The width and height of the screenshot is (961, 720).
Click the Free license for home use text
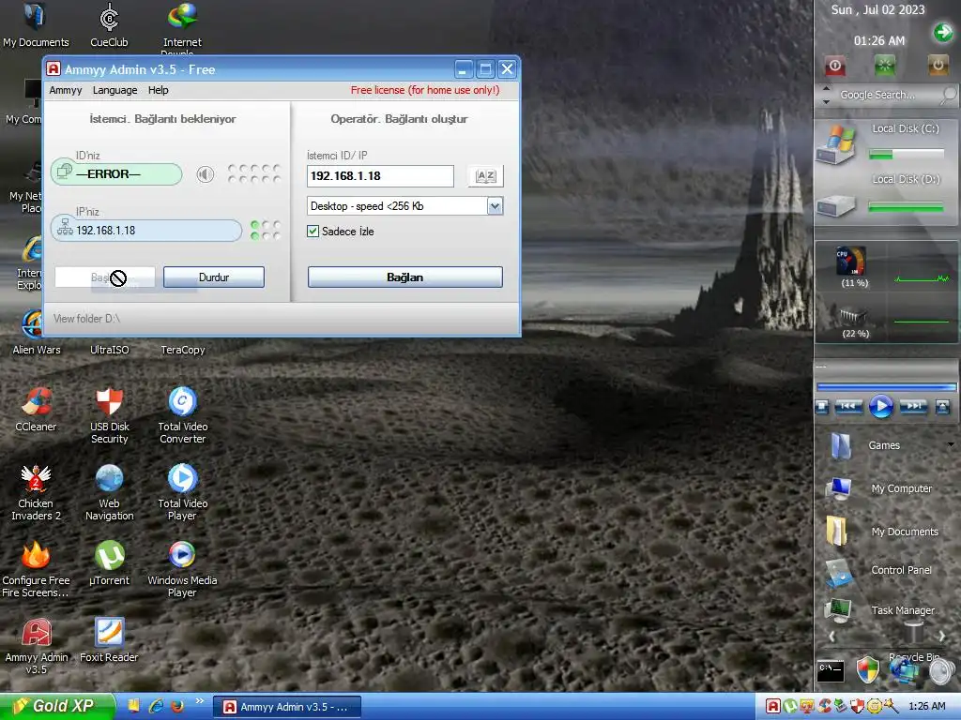[425, 90]
